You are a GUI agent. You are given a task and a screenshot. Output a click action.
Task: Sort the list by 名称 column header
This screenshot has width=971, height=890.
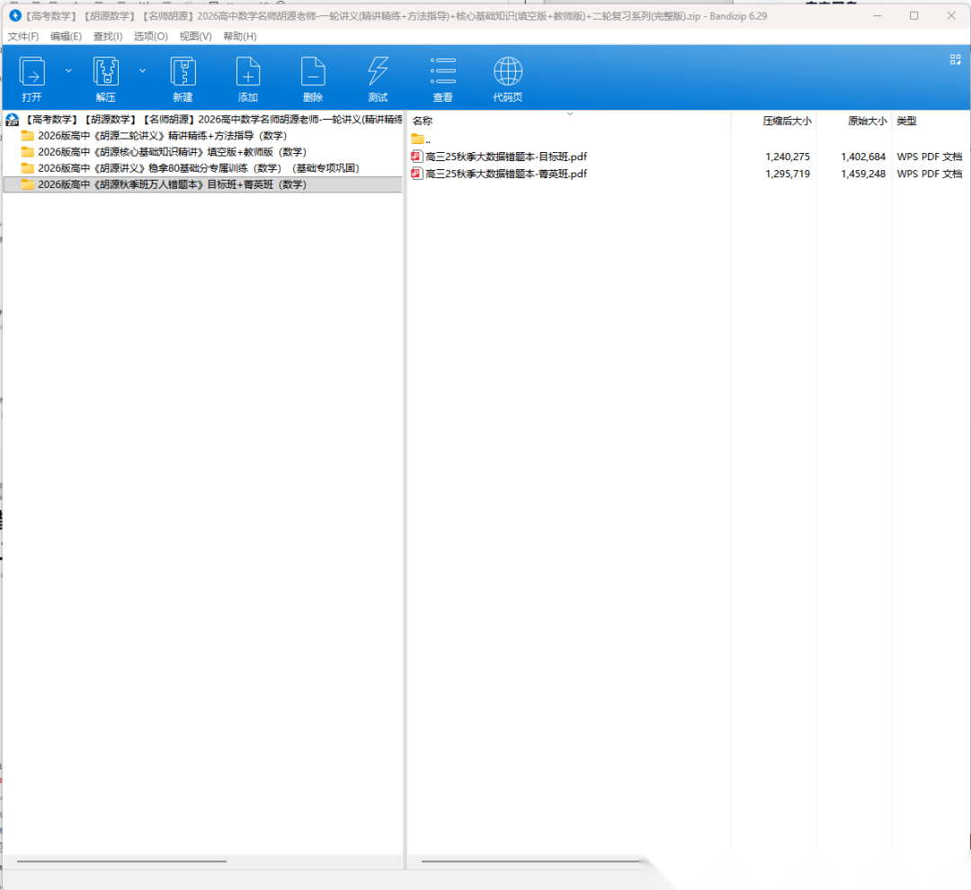tap(423, 121)
